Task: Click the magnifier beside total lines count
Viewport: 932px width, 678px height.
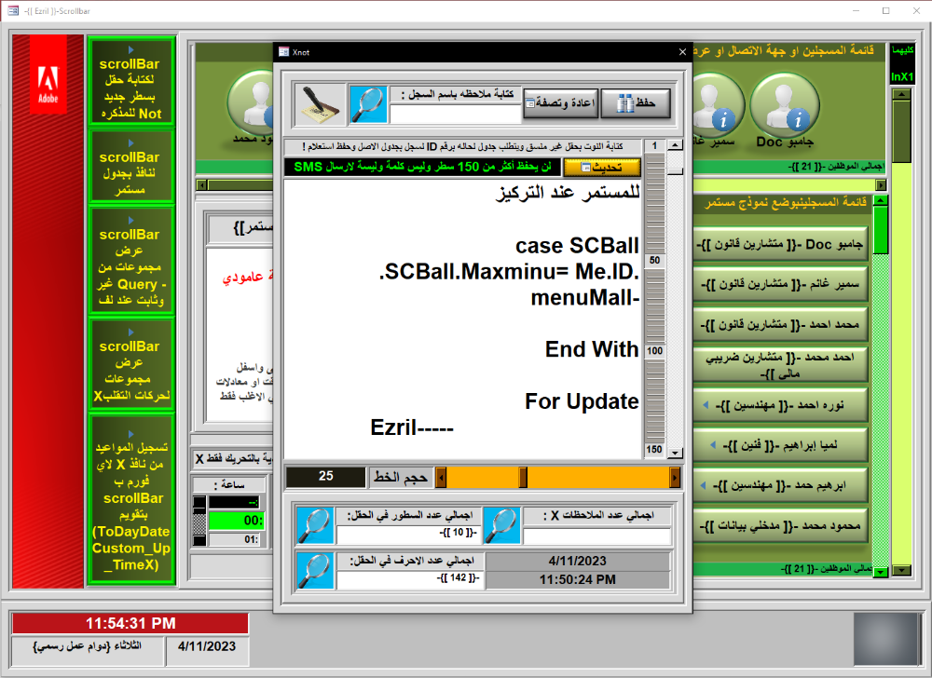Action: tap(315, 526)
